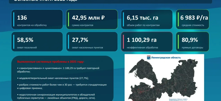The width and height of the screenshot is (221, 101).
Task: Click the "контрактов на обработку" label
Action: click(32, 25)
